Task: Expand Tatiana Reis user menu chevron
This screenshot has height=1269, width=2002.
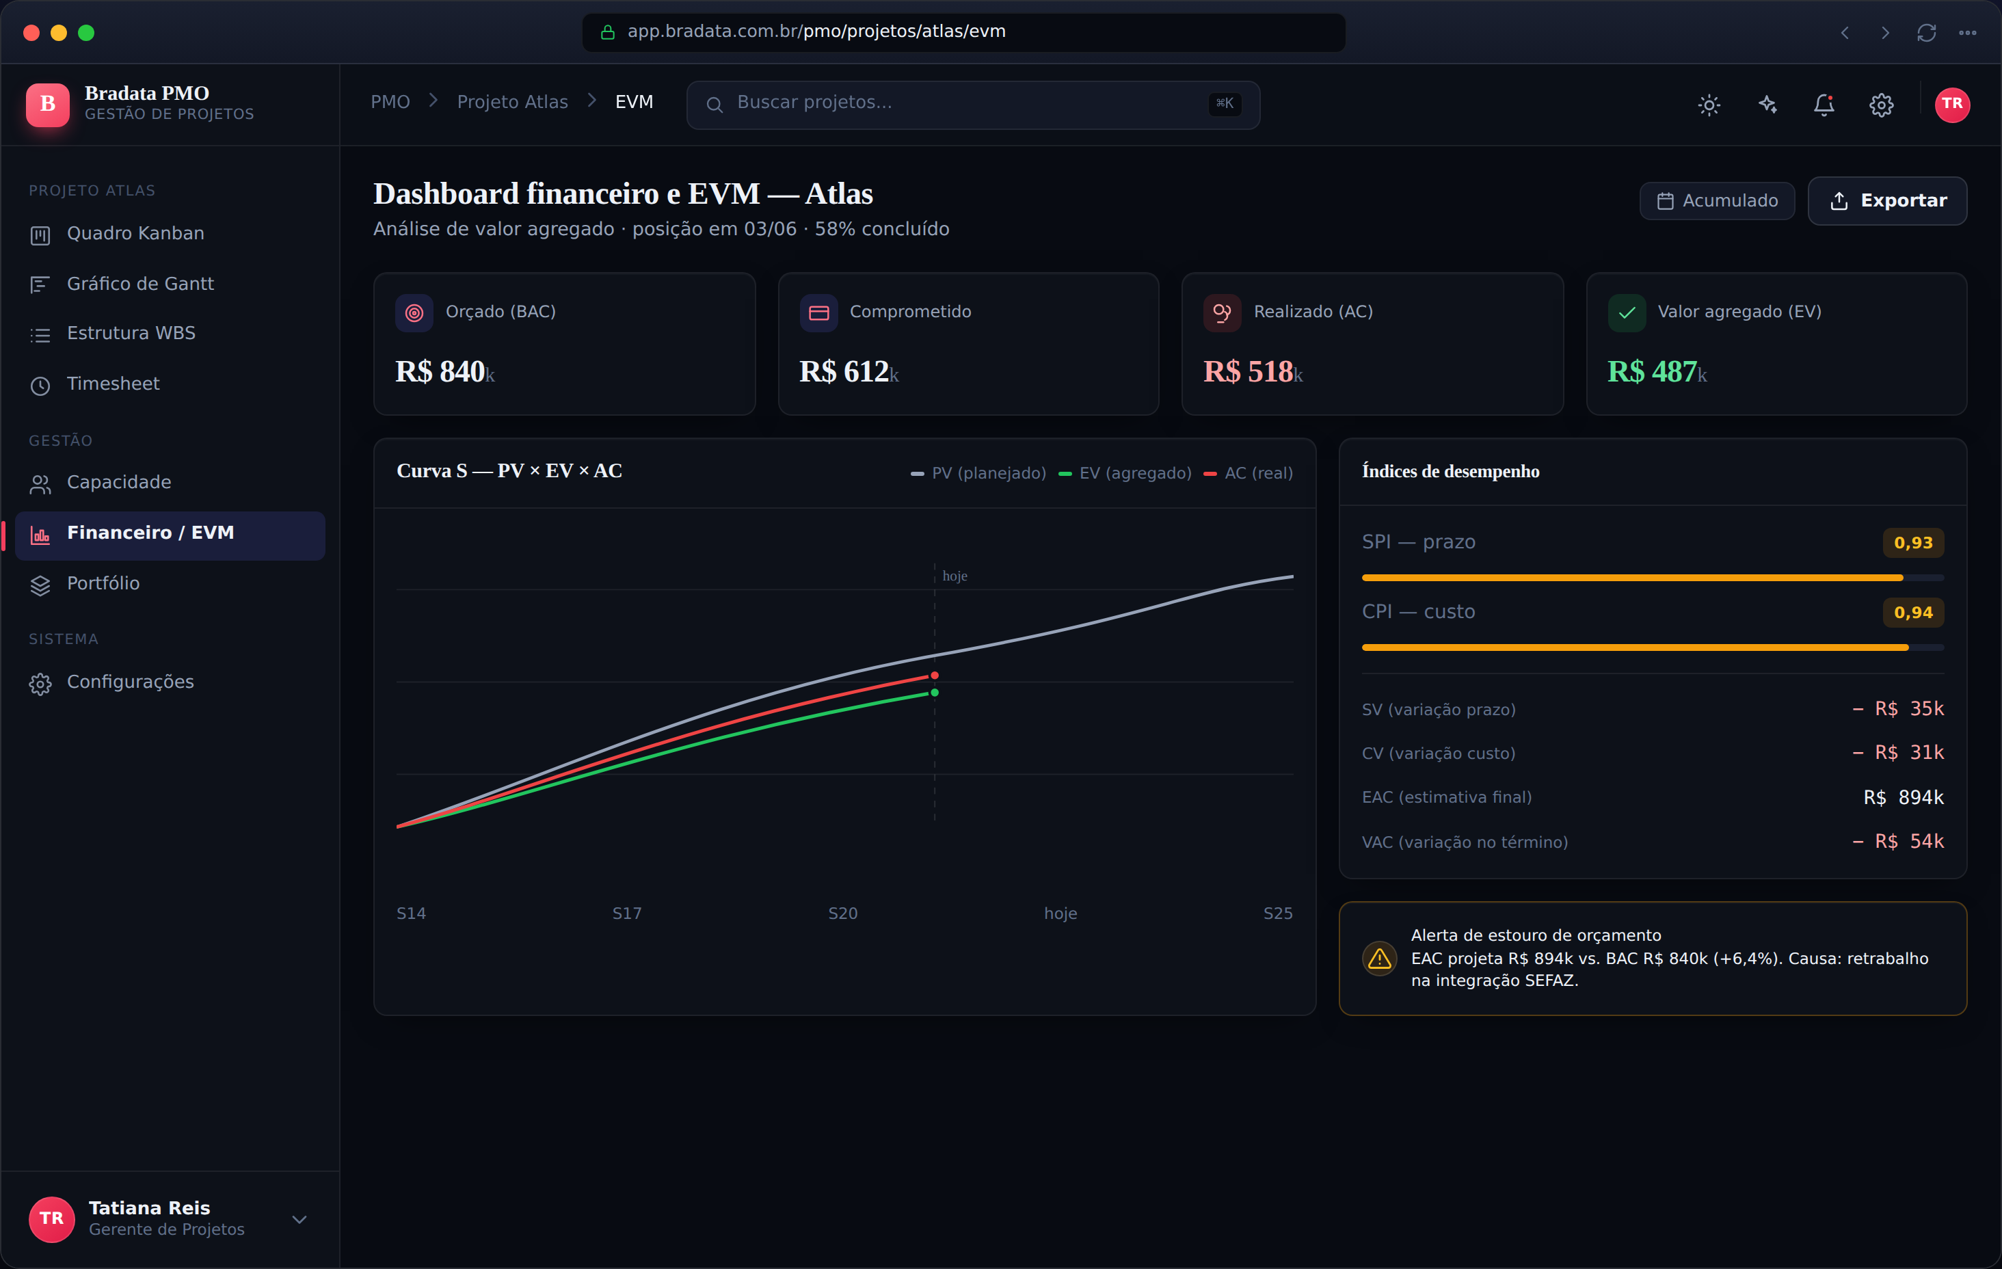Action: [299, 1220]
